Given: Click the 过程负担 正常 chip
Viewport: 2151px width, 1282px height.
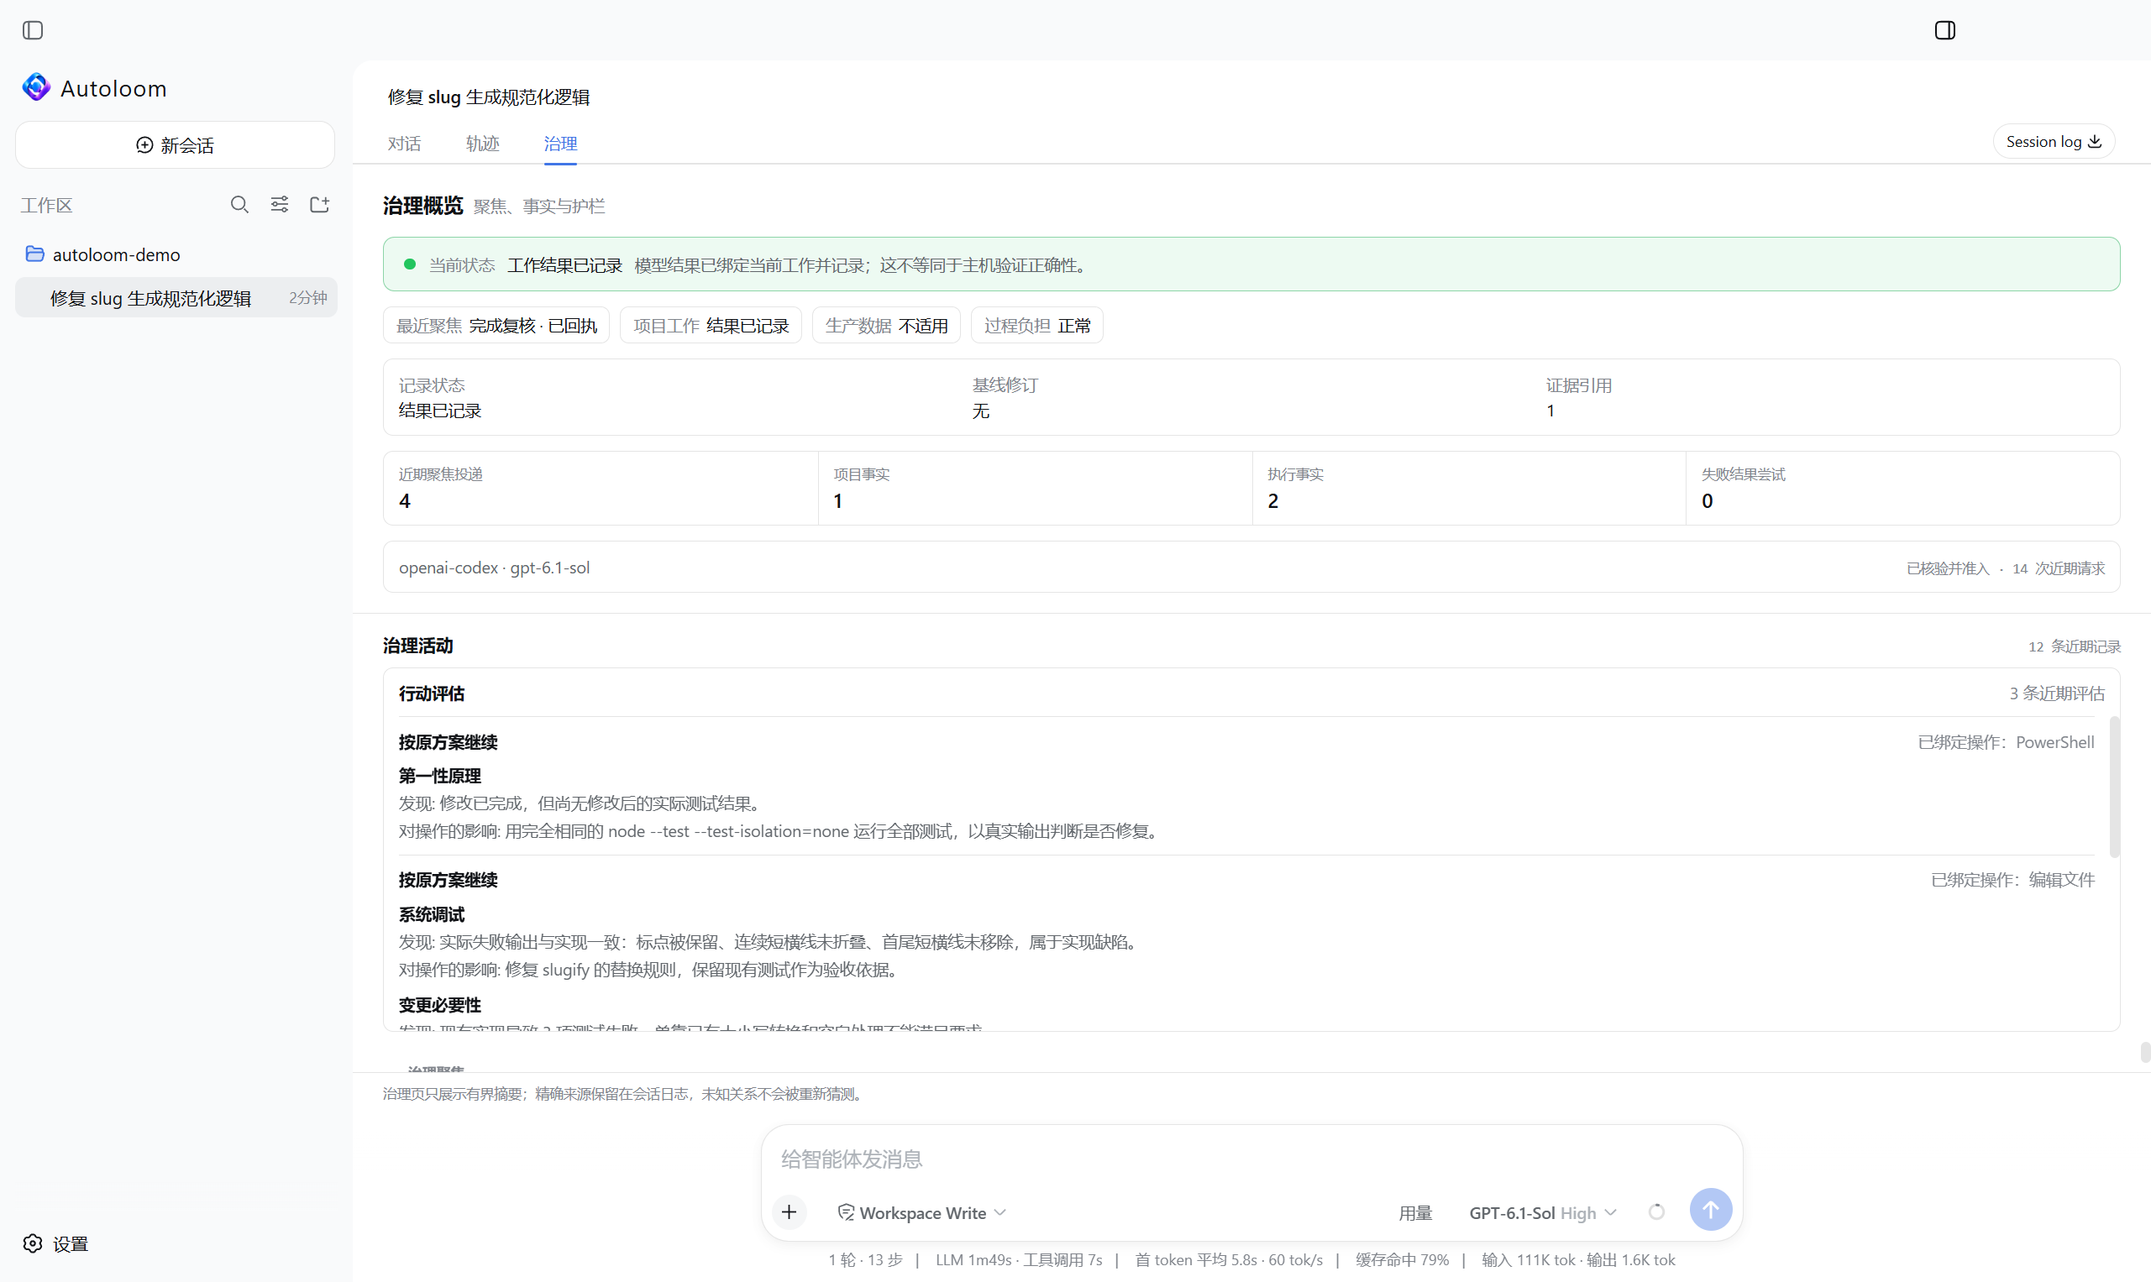Looking at the screenshot, I should [x=1037, y=326].
